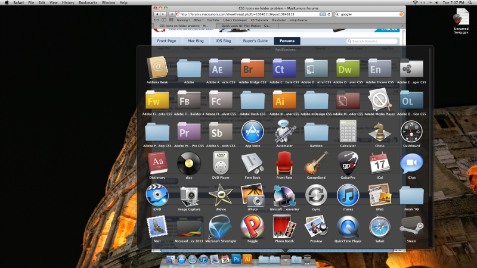Launch iSync
The height and width of the screenshot is (268, 477).
(316, 195)
